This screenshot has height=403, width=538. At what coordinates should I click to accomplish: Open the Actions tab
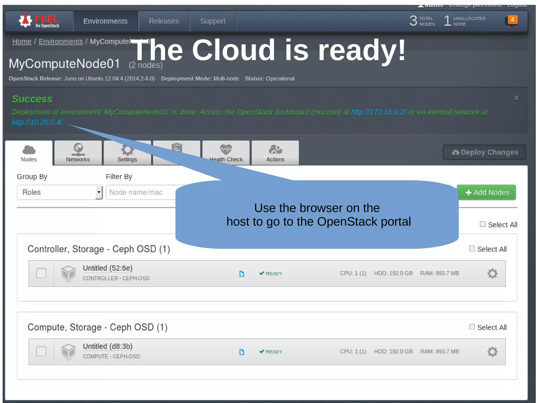[275, 153]
